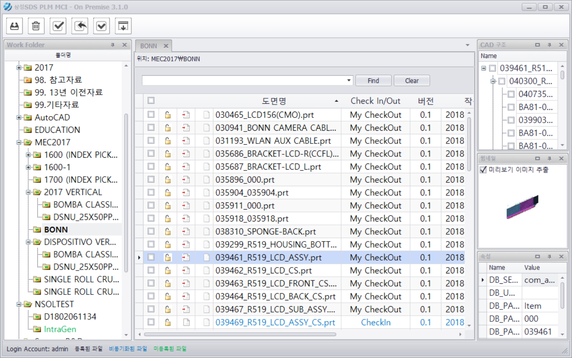
Task: Expand the 2017 folder in Work Folder
Action: click(x=19, y=68)
